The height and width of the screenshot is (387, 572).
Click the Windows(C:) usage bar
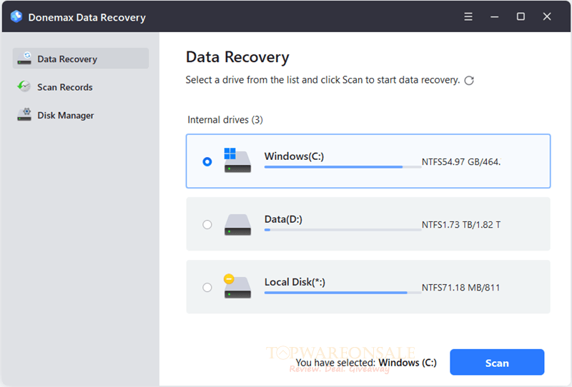point(343,167)
